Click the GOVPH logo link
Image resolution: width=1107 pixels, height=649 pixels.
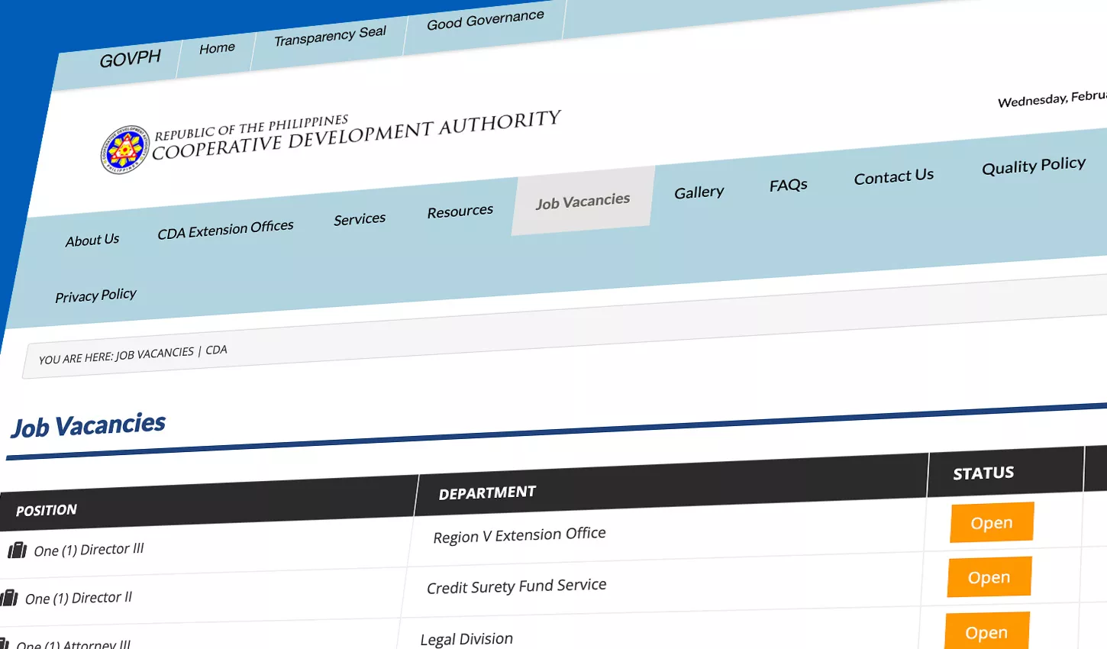point(130,57)
